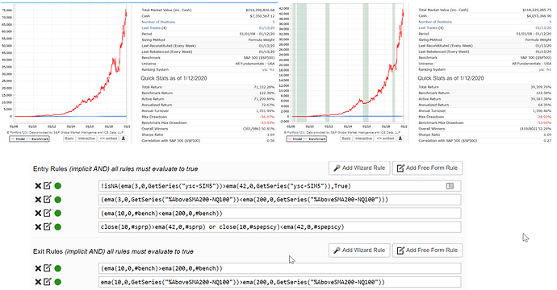557x290 pixels.
Task: Click left Annualized Return 72.67%
Action: [269, 105]
